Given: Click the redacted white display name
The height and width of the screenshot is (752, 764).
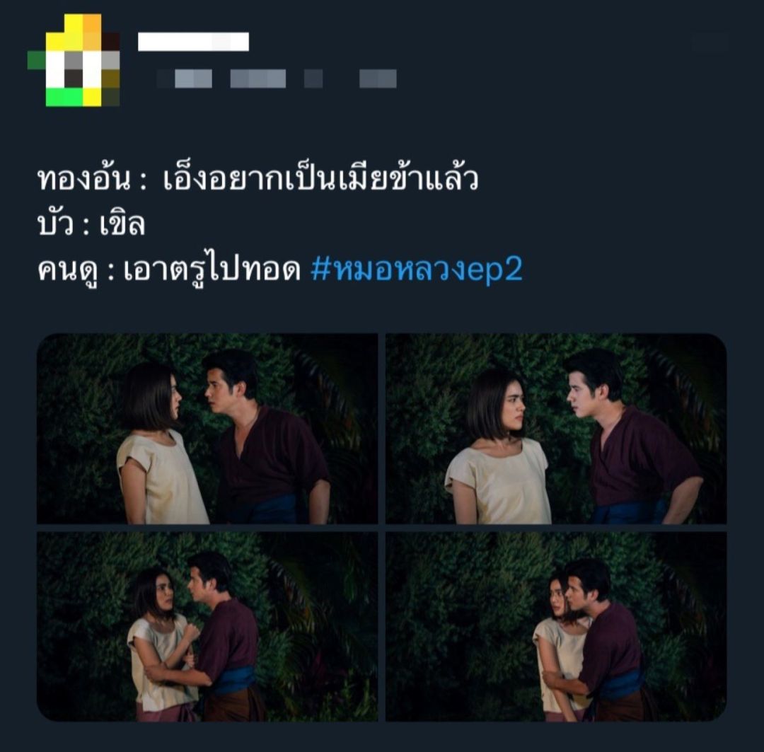Looking at the screenshot, I should click(193, 42).
